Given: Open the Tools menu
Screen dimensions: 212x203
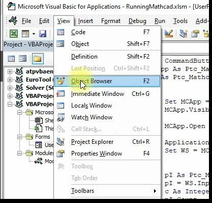Looking at the screenshot, I should [180, 21].
